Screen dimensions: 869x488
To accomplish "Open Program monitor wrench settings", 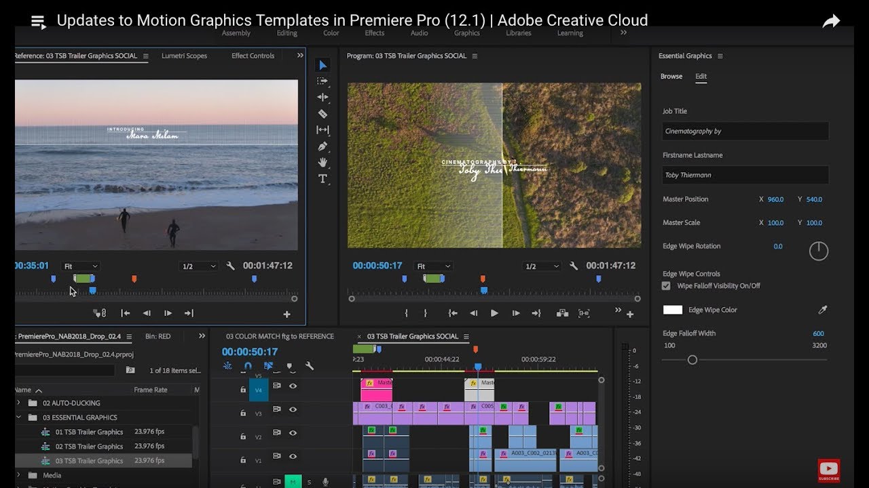I will [x=574, y=266].
